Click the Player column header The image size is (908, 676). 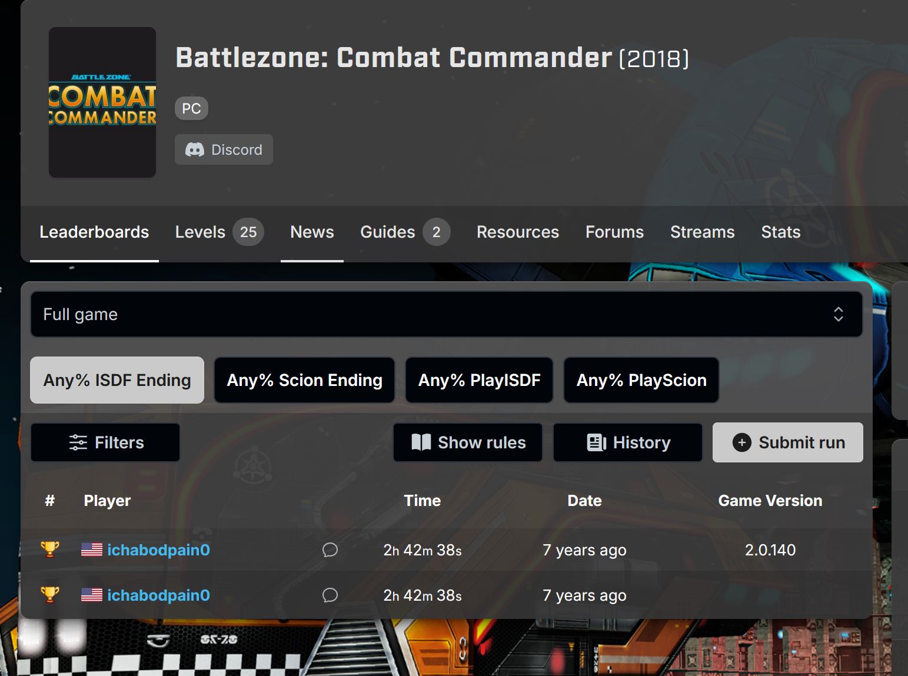coord(107,501)
